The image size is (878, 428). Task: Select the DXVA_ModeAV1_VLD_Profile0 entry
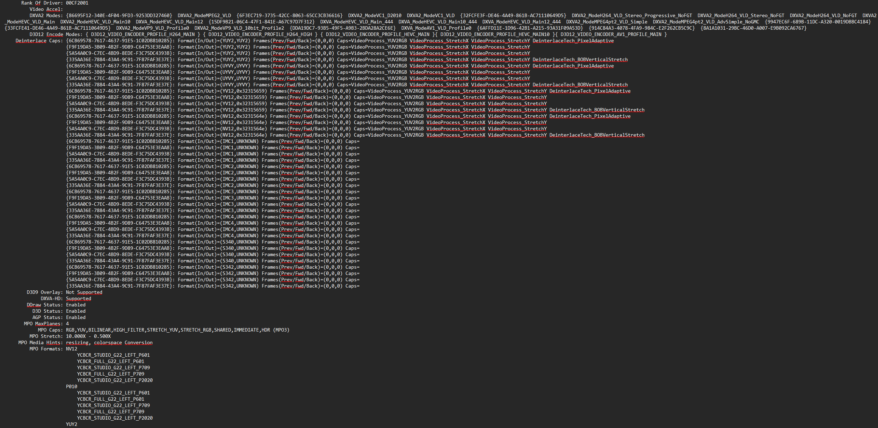pyautogui.click(x=436, y=28)
